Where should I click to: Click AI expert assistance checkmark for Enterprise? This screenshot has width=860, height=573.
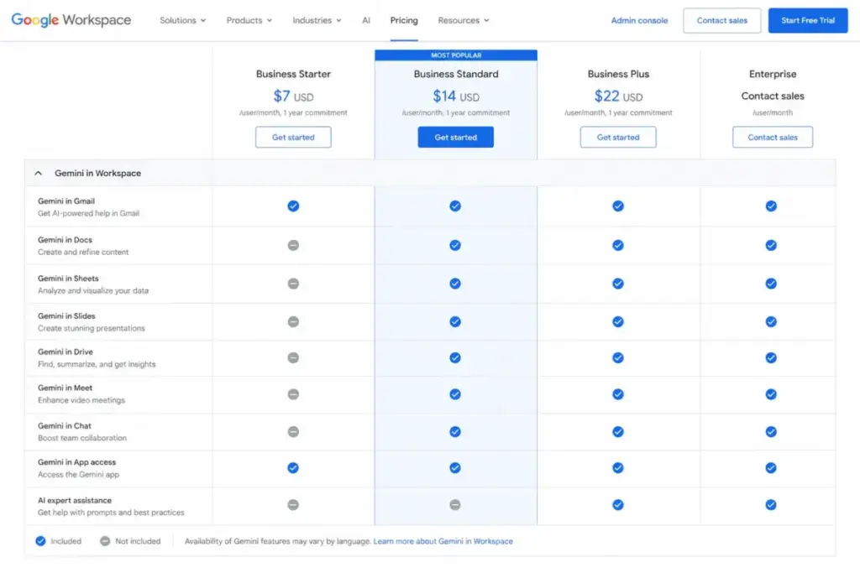click(x=771, y=504)
